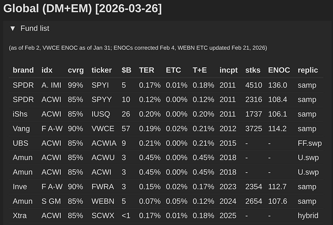Click the incpt column header

pyautogui.click(x=228, y=70)
